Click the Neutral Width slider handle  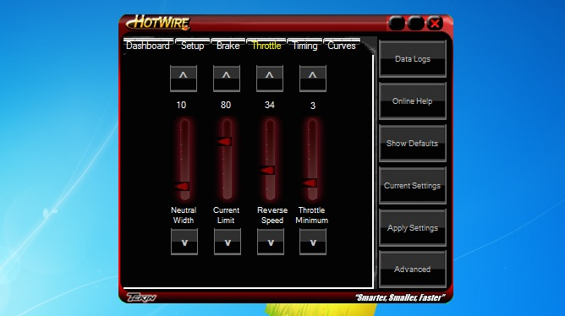point(183,186)
